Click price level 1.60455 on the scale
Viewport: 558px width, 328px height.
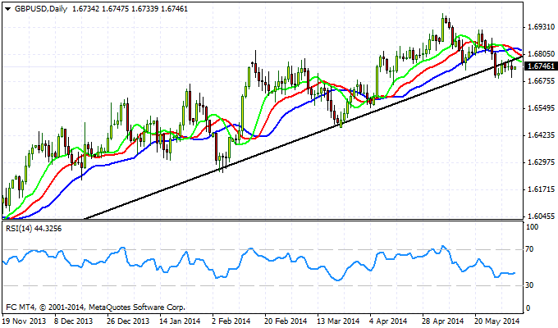[541, 216]
